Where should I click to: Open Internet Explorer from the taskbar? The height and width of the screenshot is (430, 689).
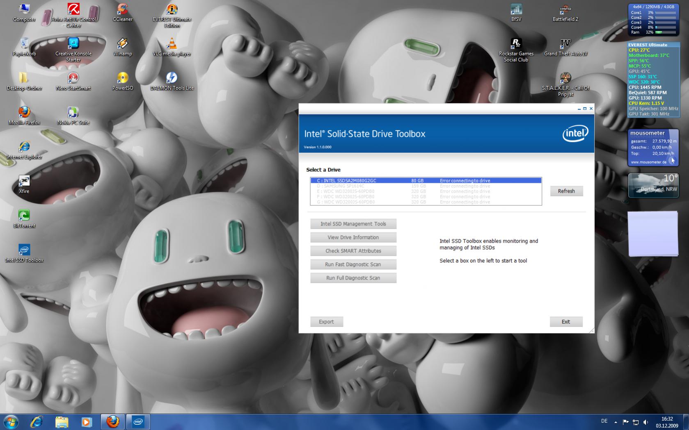click(37, 421)
